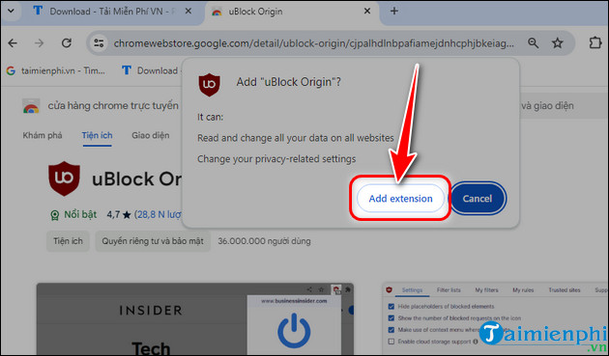Open the 28,8 N ratings link
The image size is (609, 356).
[158, 214]
